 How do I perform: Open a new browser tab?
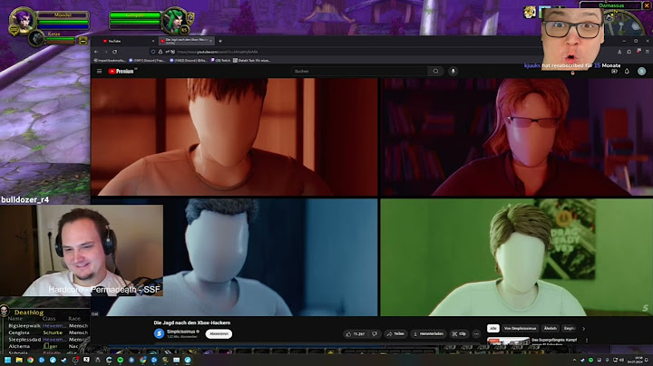220,41
